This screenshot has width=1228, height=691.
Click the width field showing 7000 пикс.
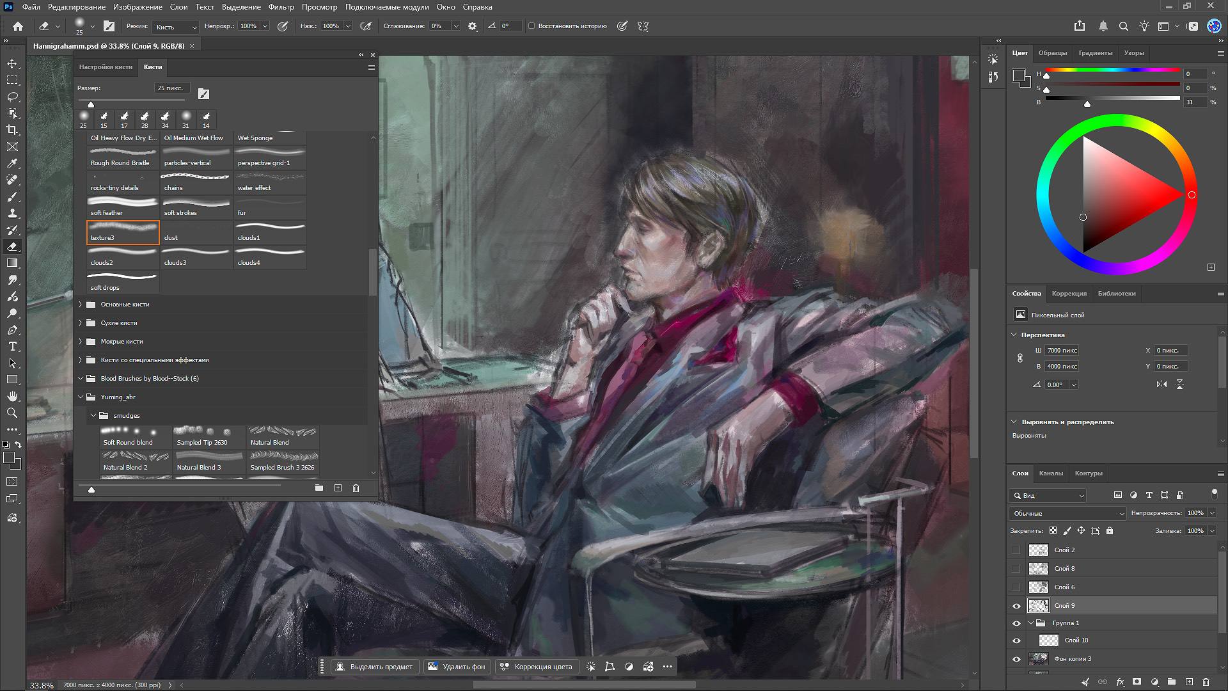[x=1062, y=351]
